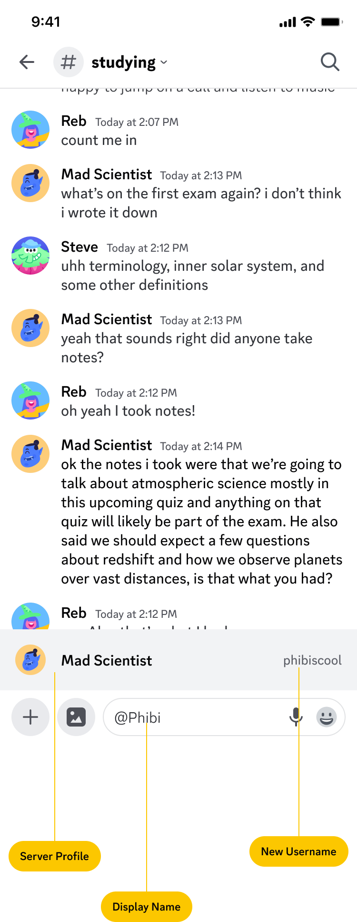Image resolution: width=357 pixels, height=922 pixels.
Task: Open Reb's profile from "count me in"
Action: (x=30, y=130)
